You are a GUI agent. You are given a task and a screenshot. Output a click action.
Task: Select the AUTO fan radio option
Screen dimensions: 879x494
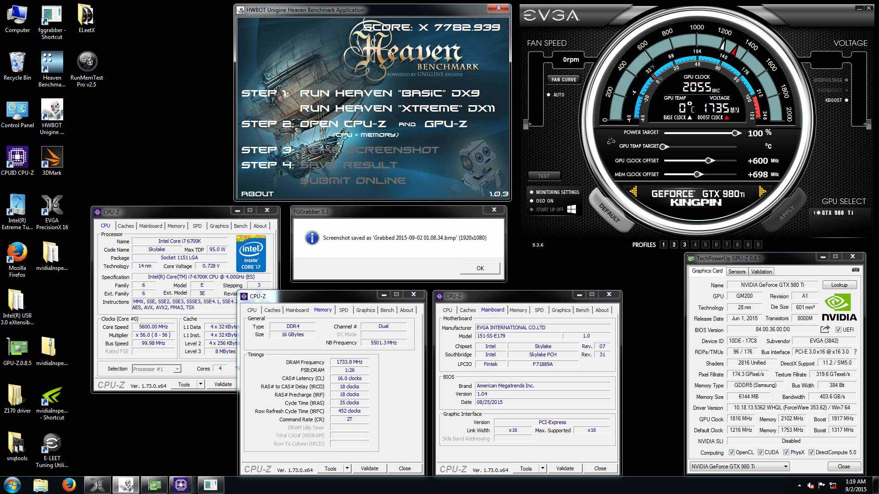point(548,95)
